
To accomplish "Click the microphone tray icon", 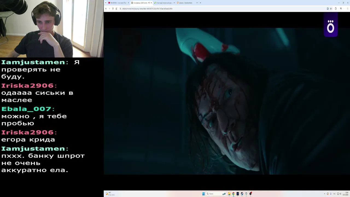I will click(x=331, y=194).
